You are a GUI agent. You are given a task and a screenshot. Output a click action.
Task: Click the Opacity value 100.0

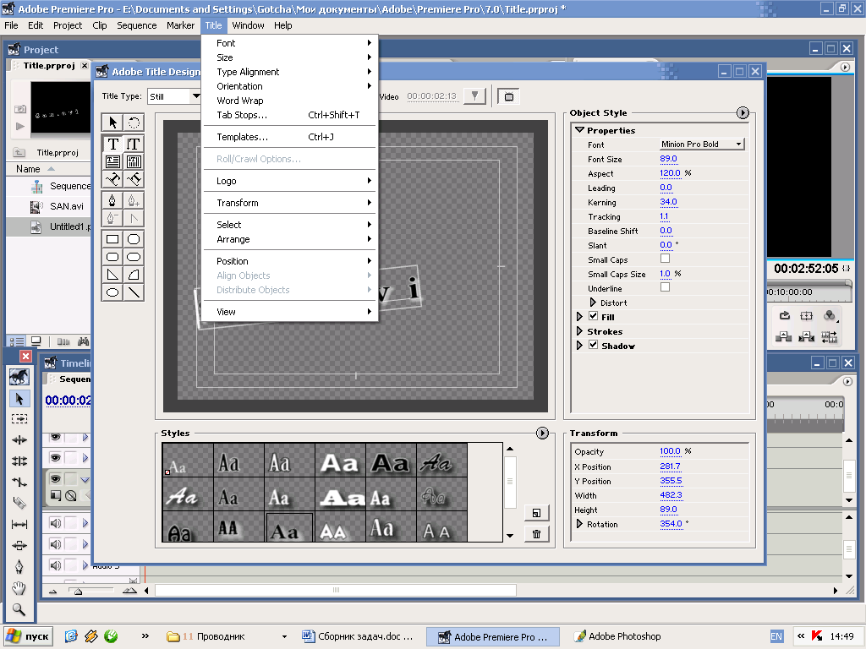(670, 451)
